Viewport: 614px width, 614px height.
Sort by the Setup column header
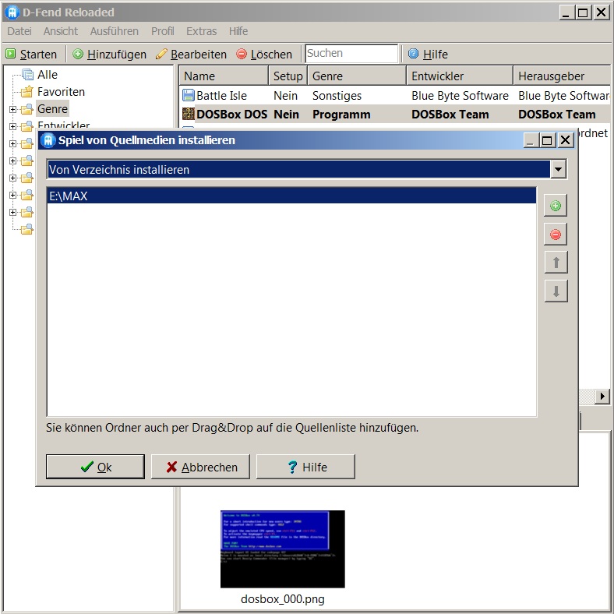coord(288,76)
